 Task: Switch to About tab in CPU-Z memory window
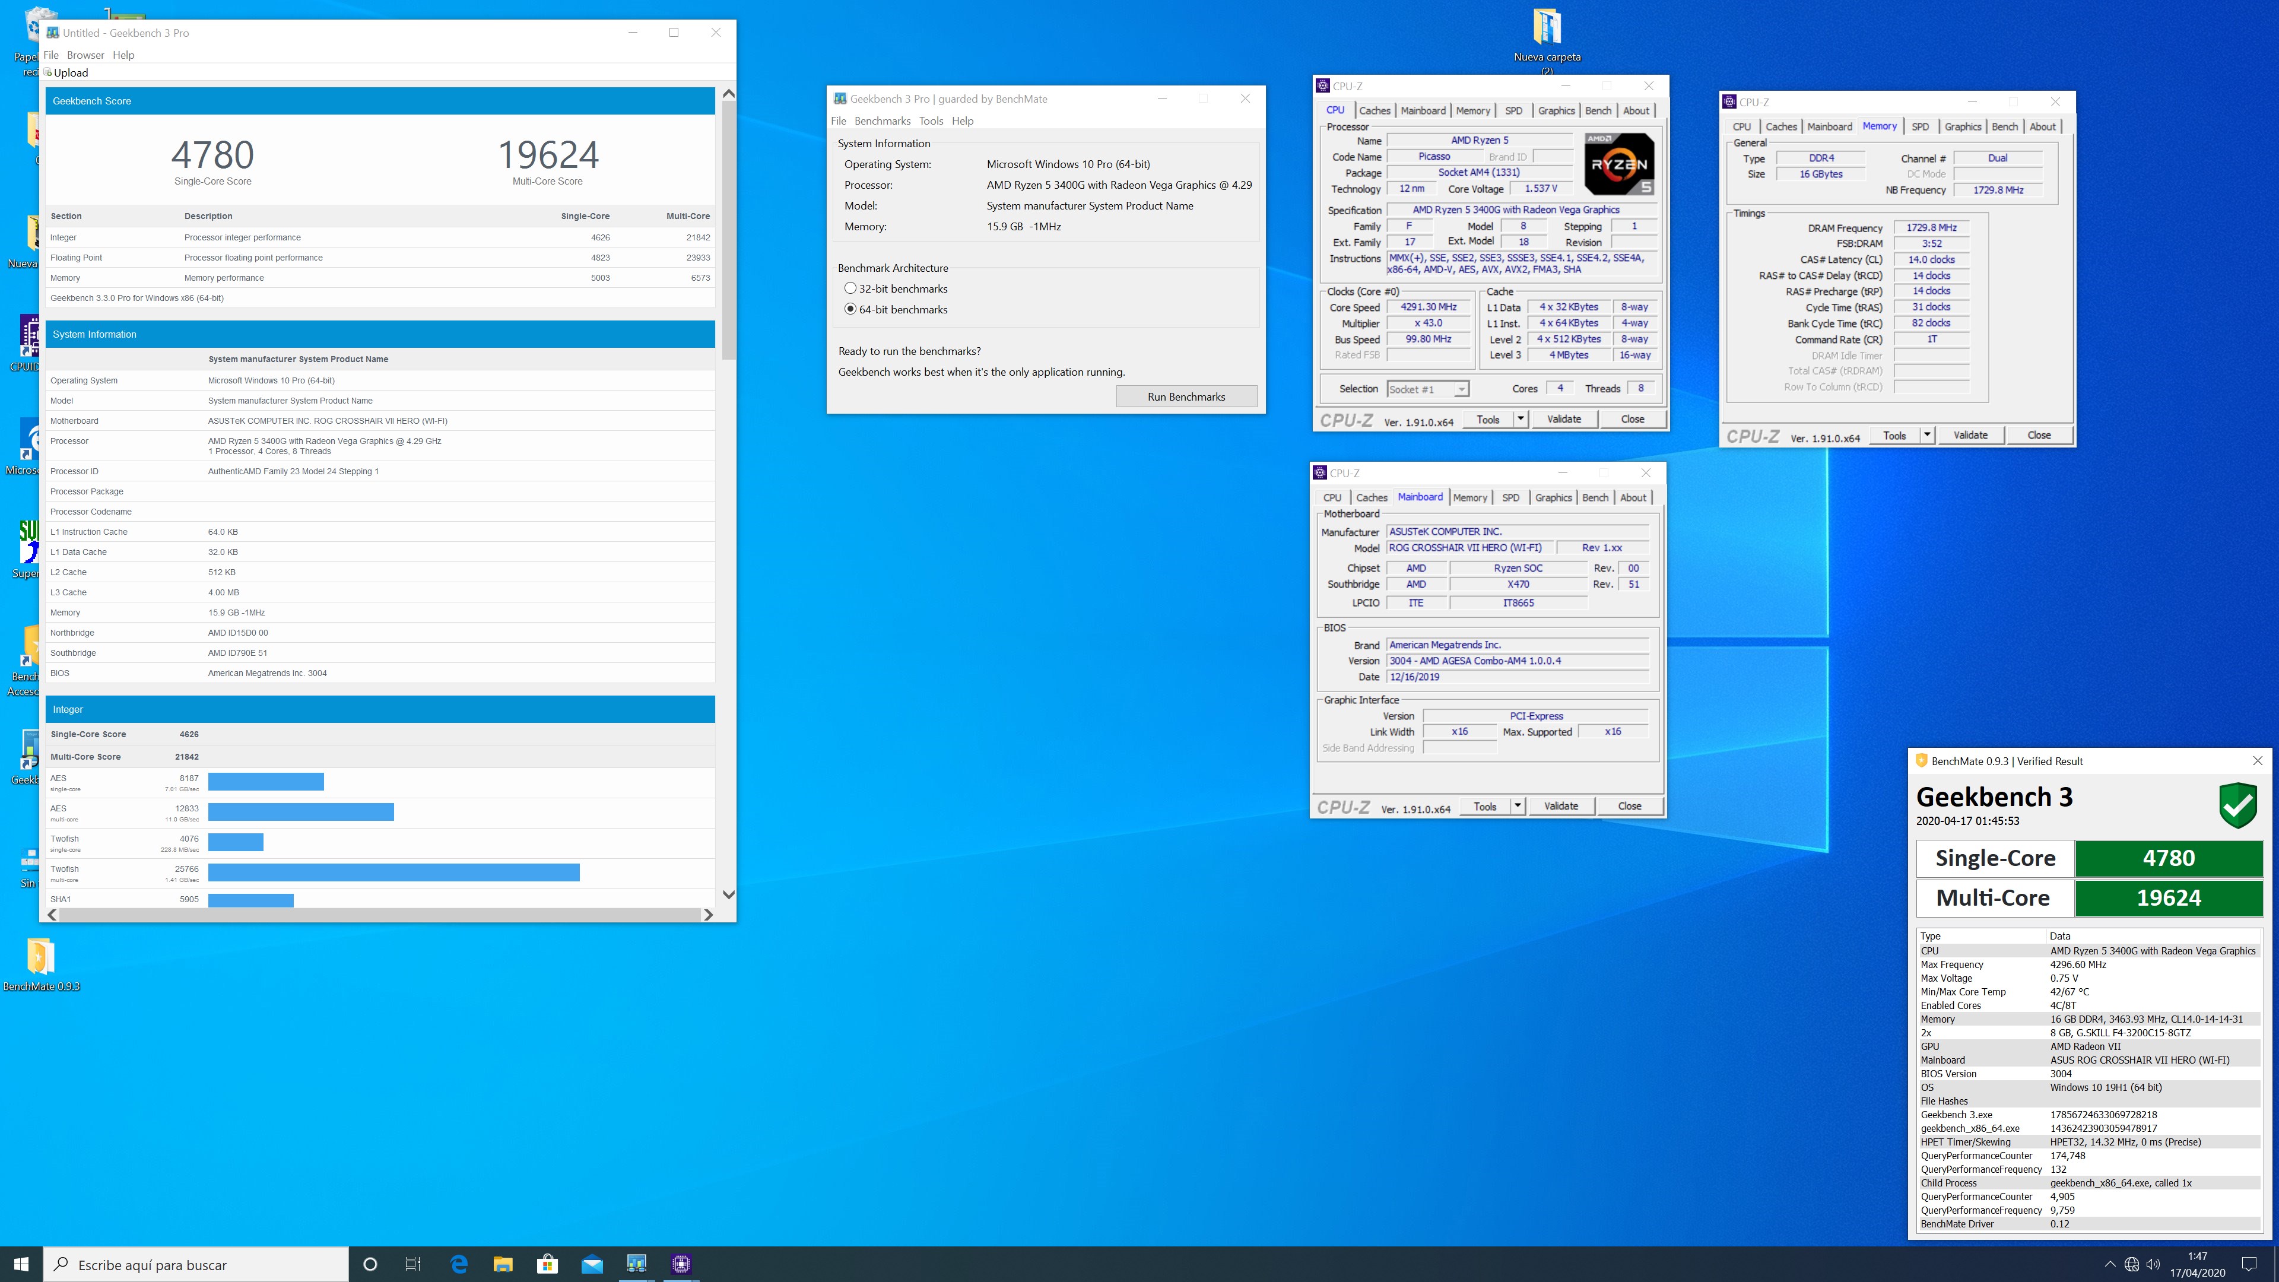click(x=2042, y=126)
